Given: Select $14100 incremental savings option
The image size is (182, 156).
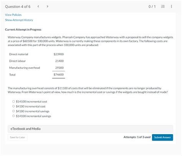Looking at the screenshot, I should tap(13, 116).
